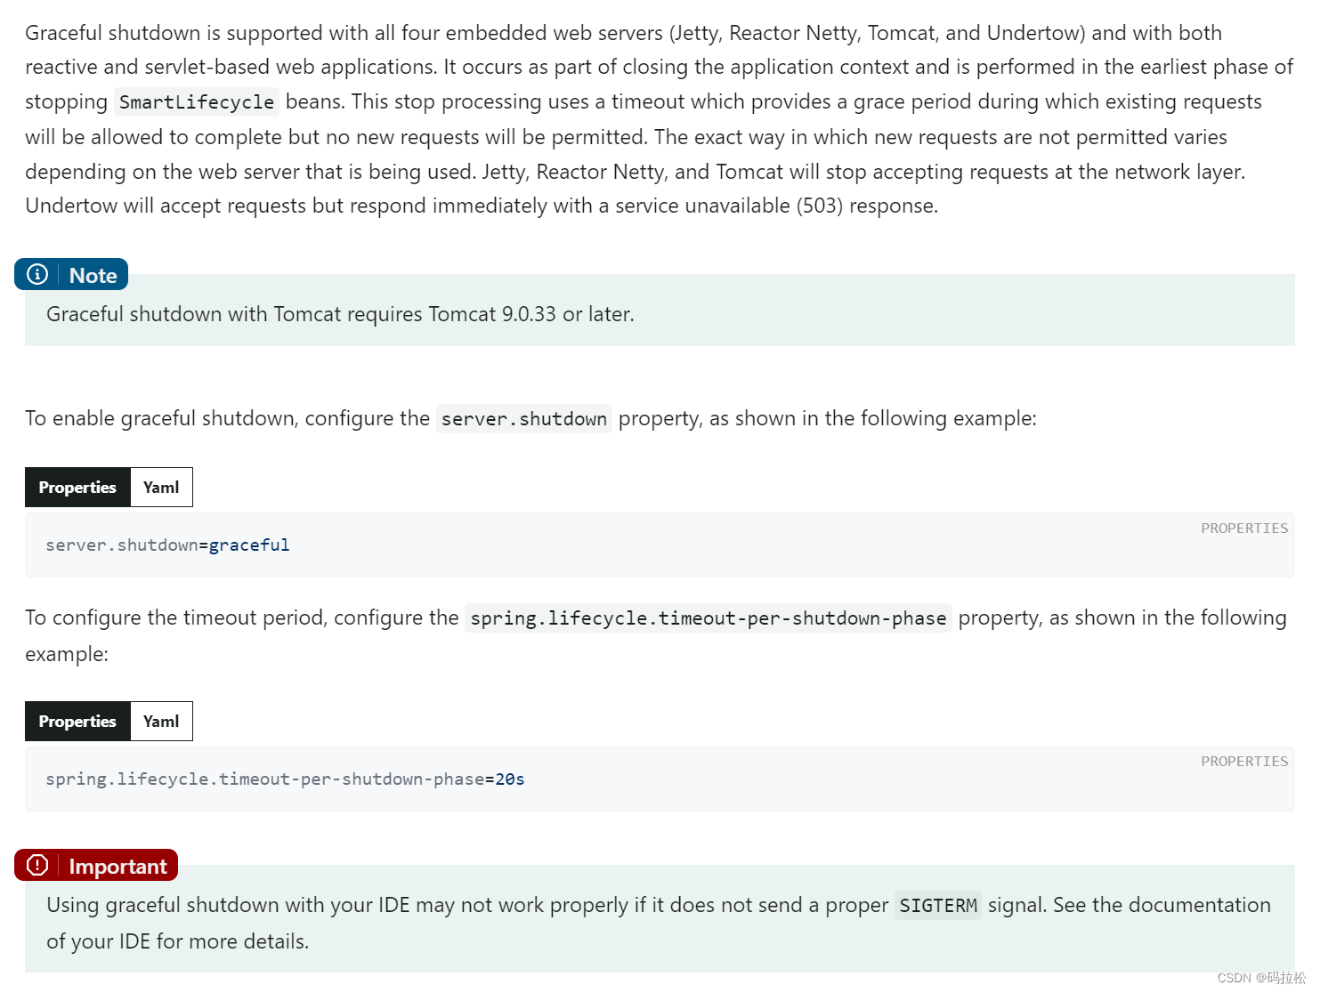The image size is (1320, 993).
Task: Click the value '20s' in code block
Action: click(x=510, y=779)
